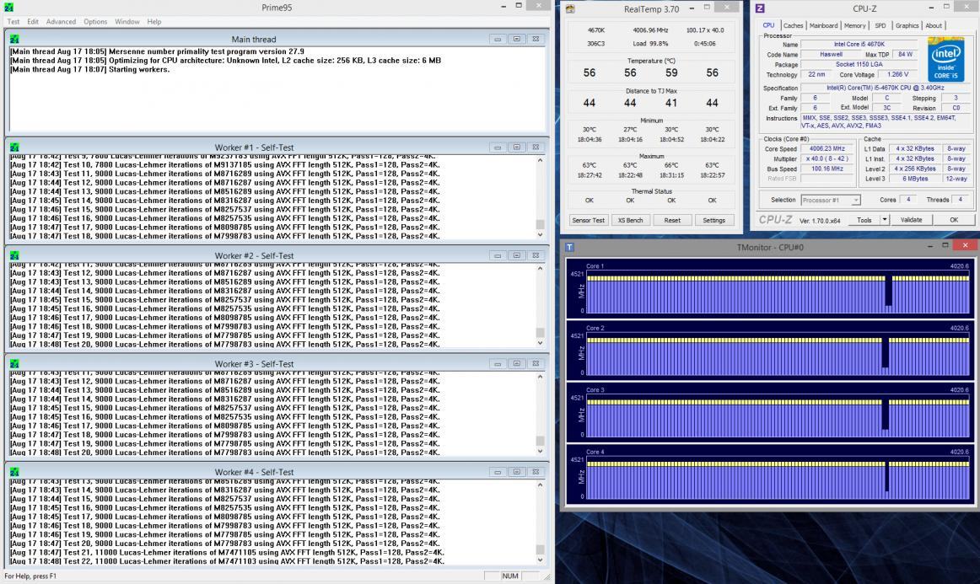
Task: Minimize the Worker #2 Self-Test window
Action: (x=498, y=255)
